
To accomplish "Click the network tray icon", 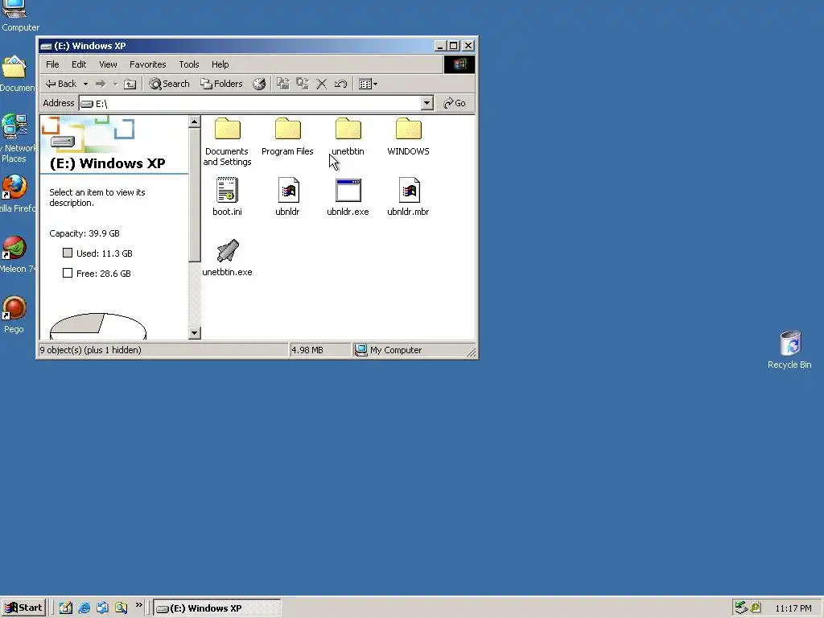I will [741, 608].
